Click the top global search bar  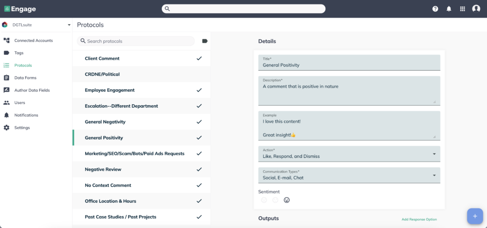click(243, 9)
